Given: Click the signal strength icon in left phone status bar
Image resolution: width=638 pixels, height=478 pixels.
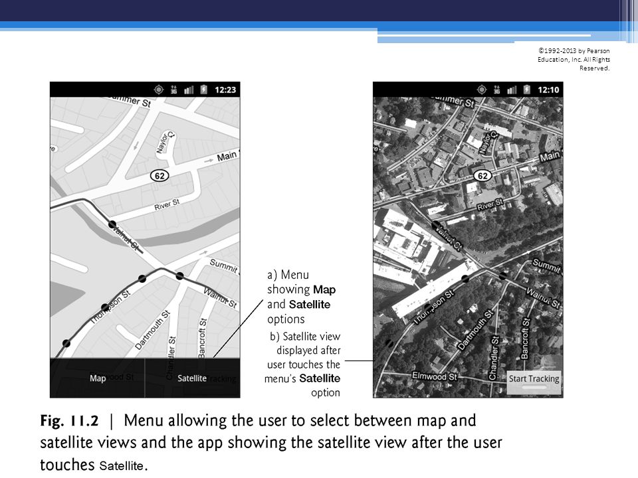Looking at the screenshot, I should [188, 90].
